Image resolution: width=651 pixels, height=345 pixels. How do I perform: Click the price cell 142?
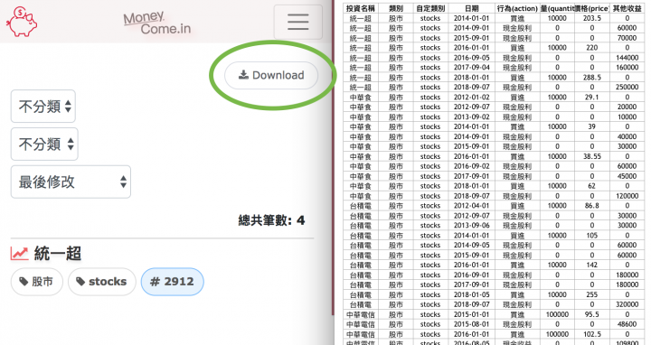tap(591, 265)
